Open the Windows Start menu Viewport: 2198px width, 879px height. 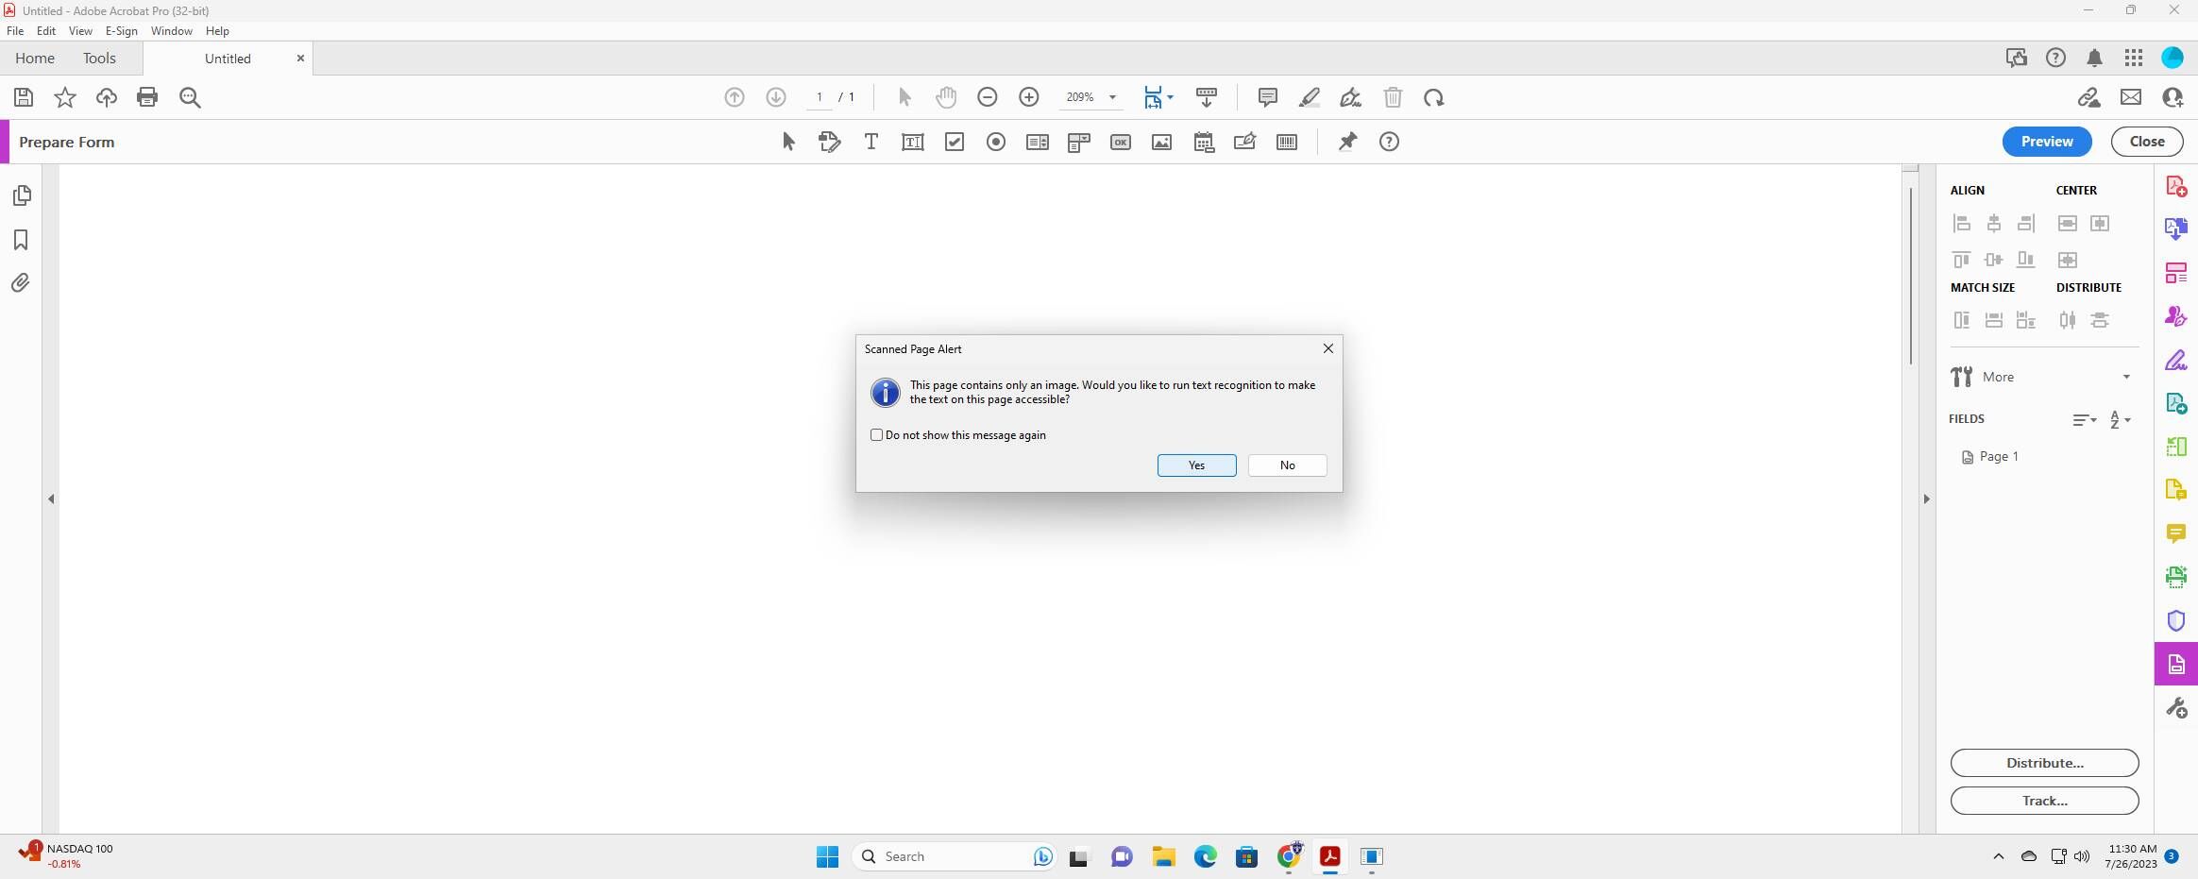(x=827, y=856)
